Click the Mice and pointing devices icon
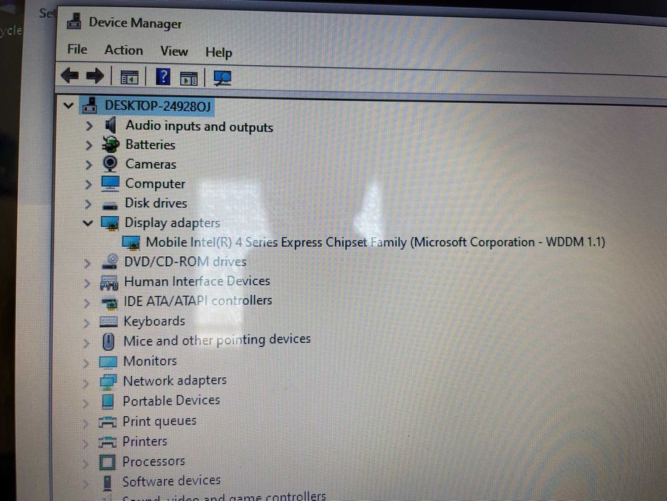Image resolution: width=667 pixels, height=501 pixels. click(109, 341)
